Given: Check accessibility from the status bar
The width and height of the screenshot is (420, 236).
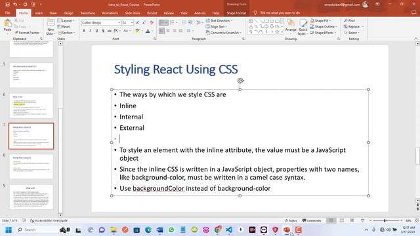Looking at the screenshot, I should click(x=49, y=221).
